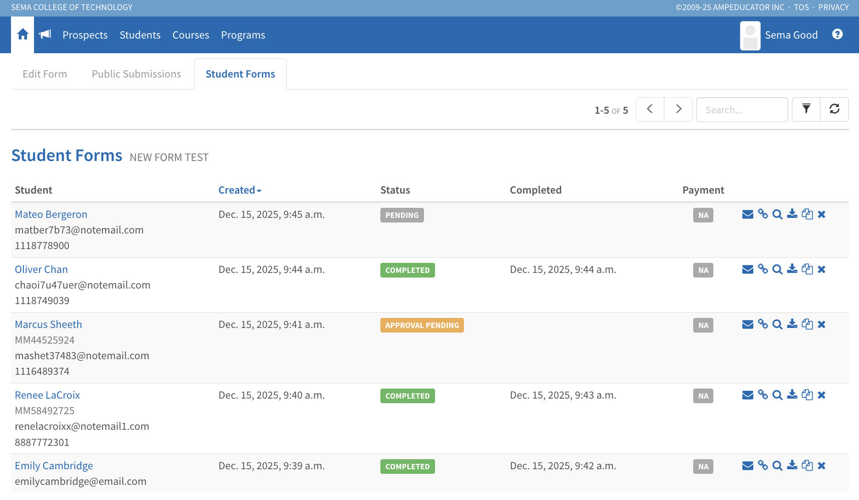Focus the Search input field

742,110
